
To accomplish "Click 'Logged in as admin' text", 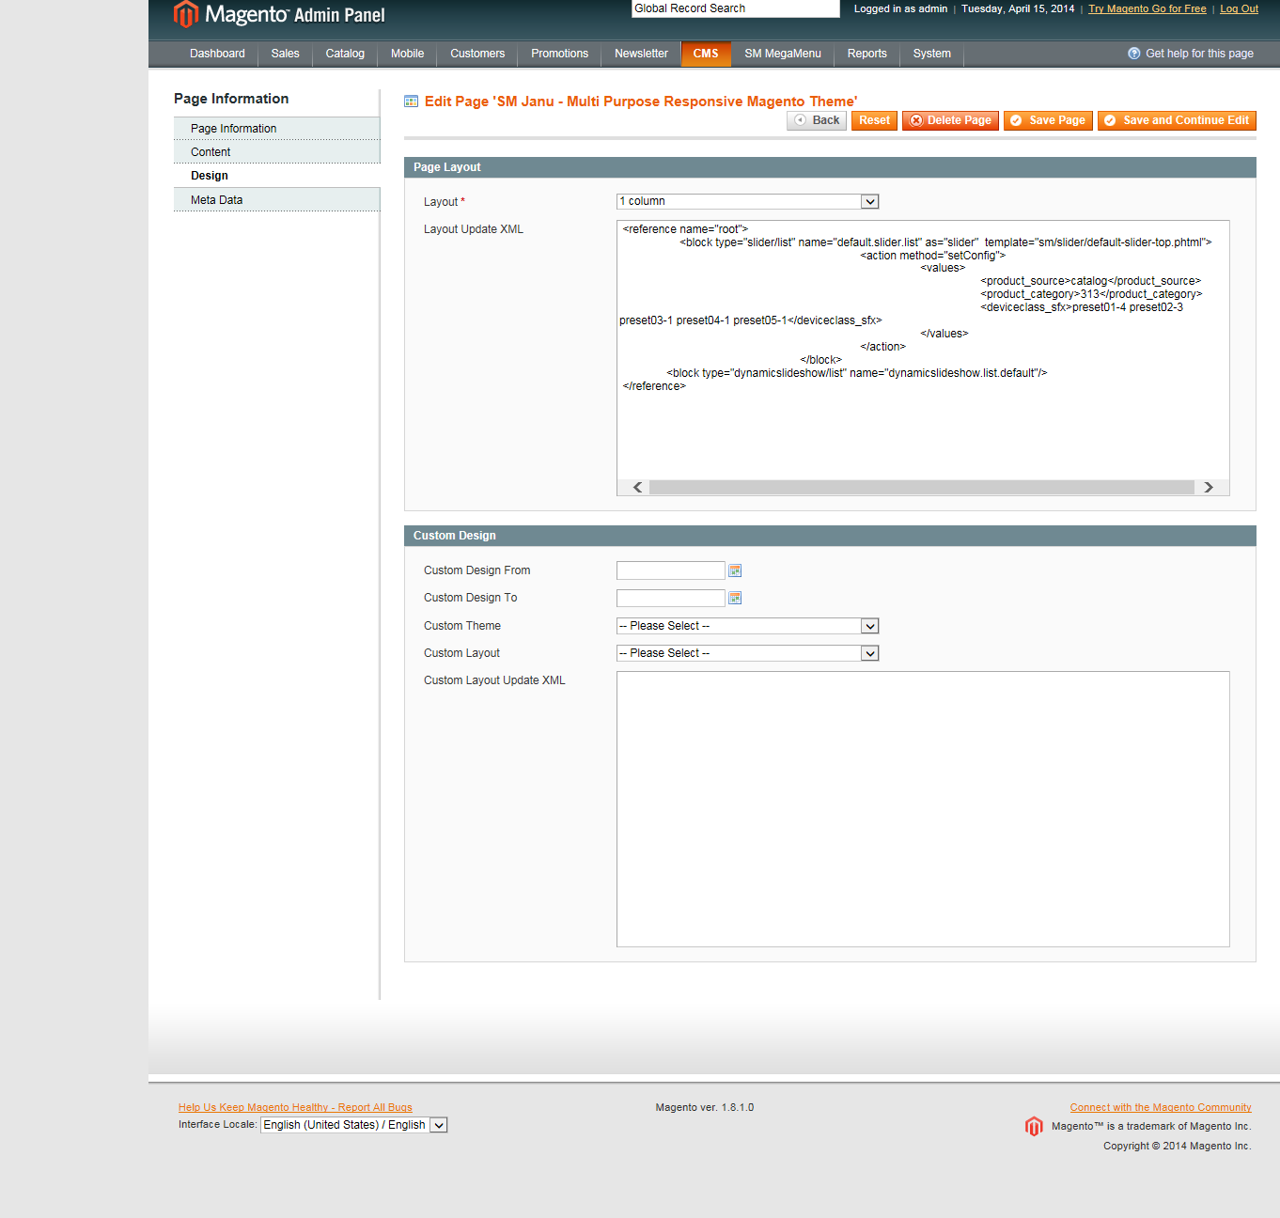I will click(x=900, y=8).
